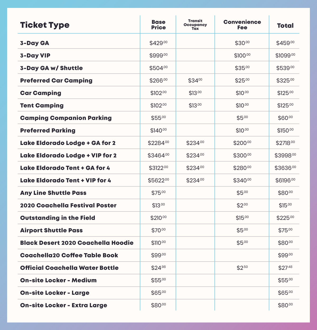Click the Convenience Fee column header

[x=242, y=25]
